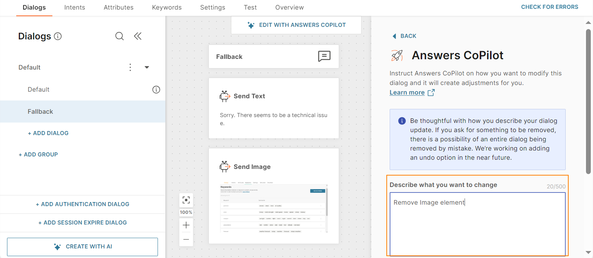The image size is (593, 258).
Task: Open the Learn more link
Action: (x=407, y=92)
